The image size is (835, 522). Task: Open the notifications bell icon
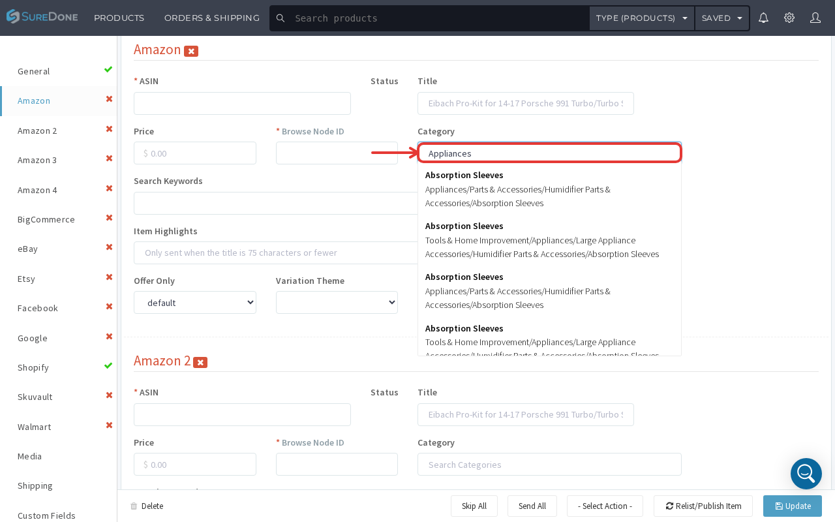point(763,18)
